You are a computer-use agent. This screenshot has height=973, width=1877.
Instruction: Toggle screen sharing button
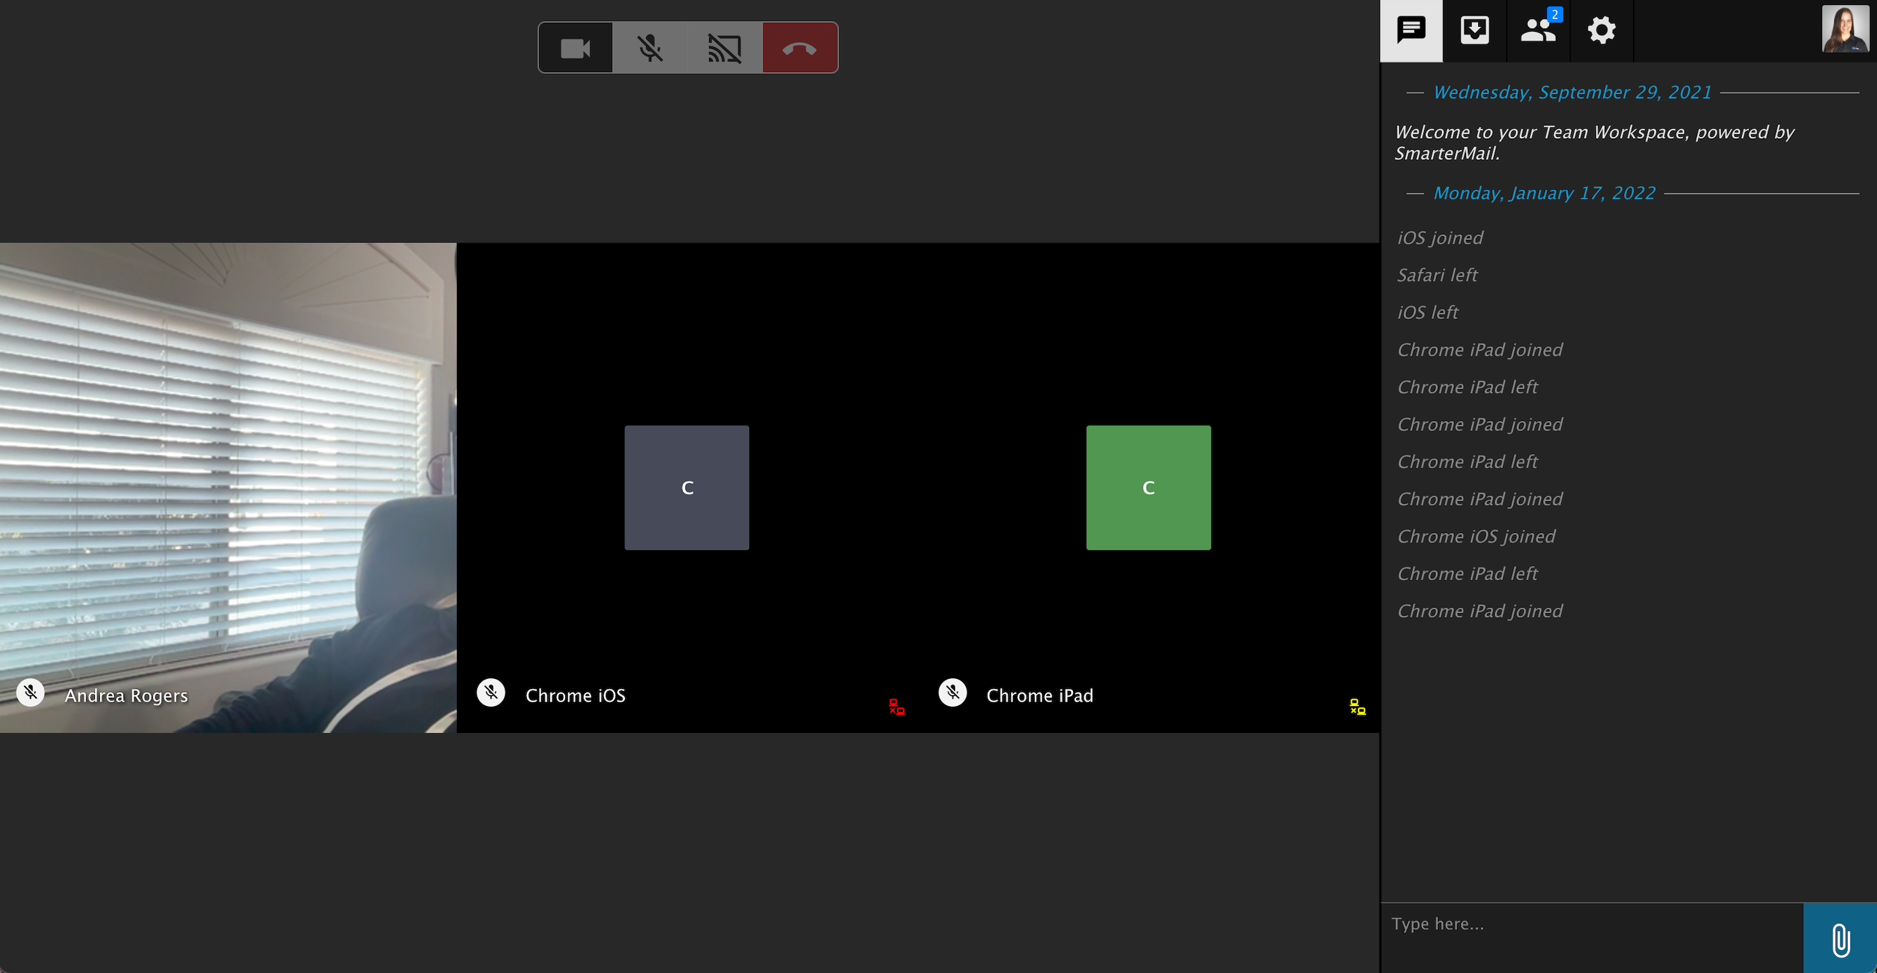click(x=724, y=48)
